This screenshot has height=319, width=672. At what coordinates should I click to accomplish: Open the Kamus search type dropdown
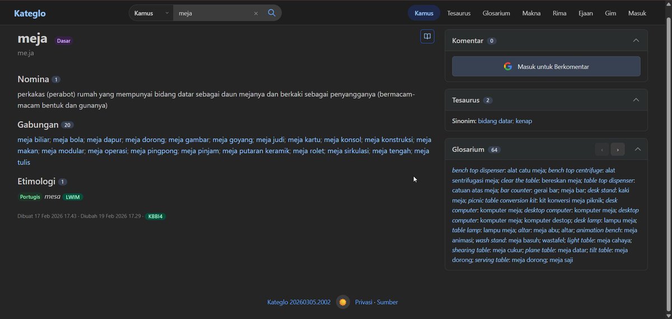coord(151,13)
